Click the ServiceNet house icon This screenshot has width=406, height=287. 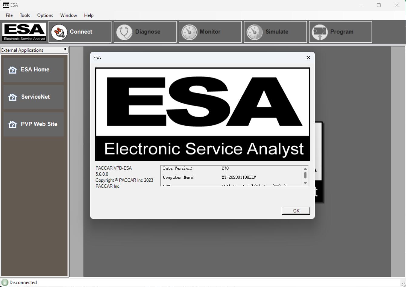coord(12,97)
